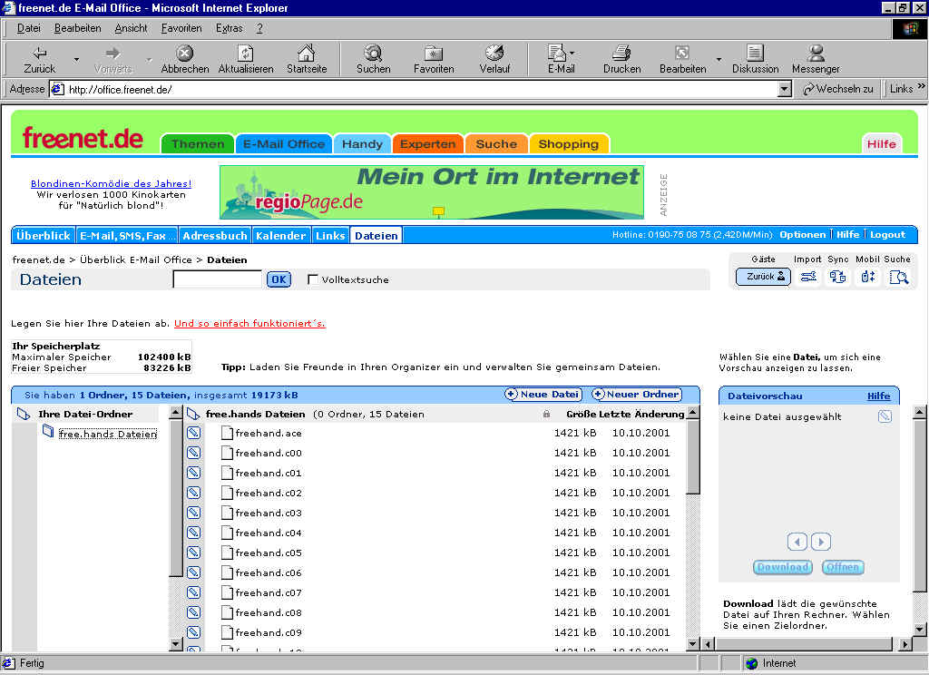
Task: Click the Logout link
Action: (x=887, y=235)
